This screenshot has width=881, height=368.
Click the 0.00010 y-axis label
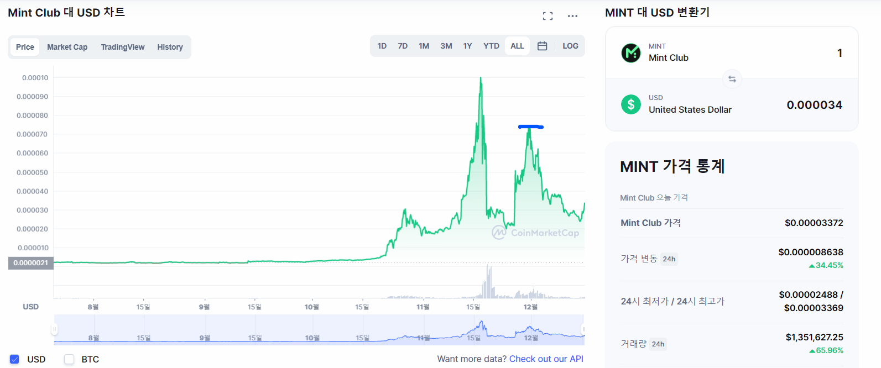[35, 78]
